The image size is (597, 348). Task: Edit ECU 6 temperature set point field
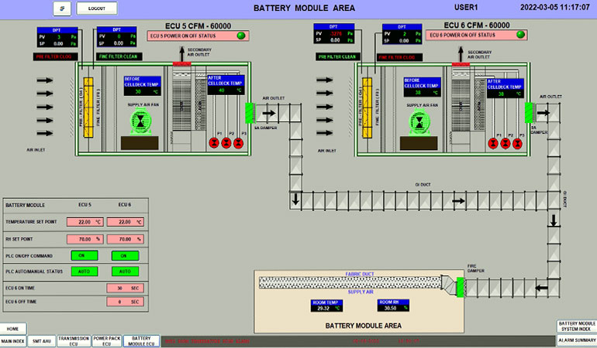(126, 222)
